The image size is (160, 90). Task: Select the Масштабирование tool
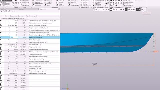click(74, 5)
